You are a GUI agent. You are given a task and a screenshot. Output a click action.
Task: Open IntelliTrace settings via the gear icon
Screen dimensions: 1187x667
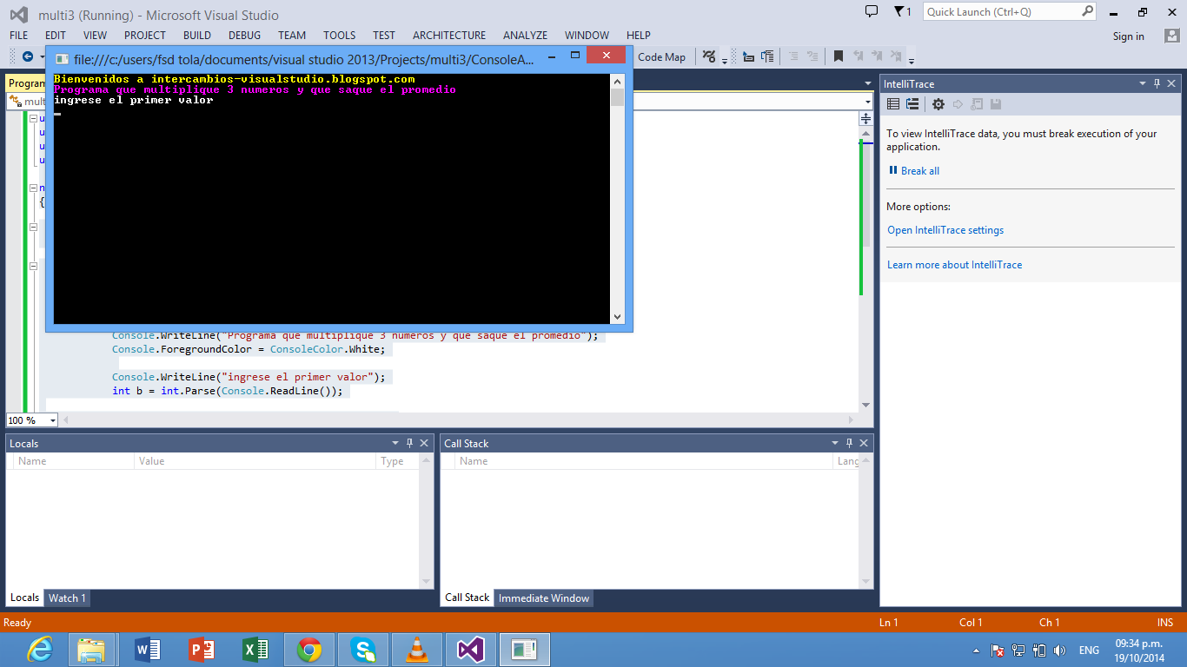click(x=939, y=104)
